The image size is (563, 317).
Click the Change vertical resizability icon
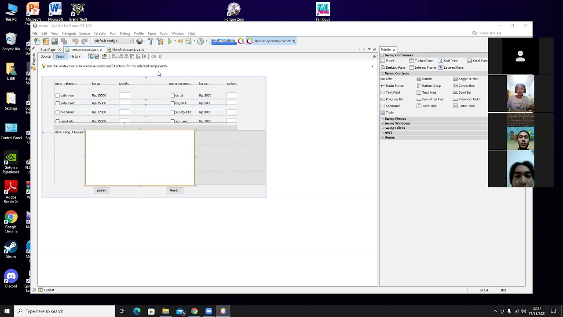[160, 56]
